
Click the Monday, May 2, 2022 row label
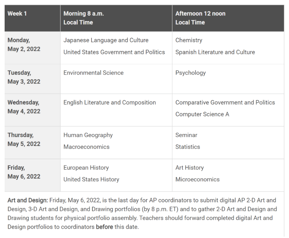(24, 45)
